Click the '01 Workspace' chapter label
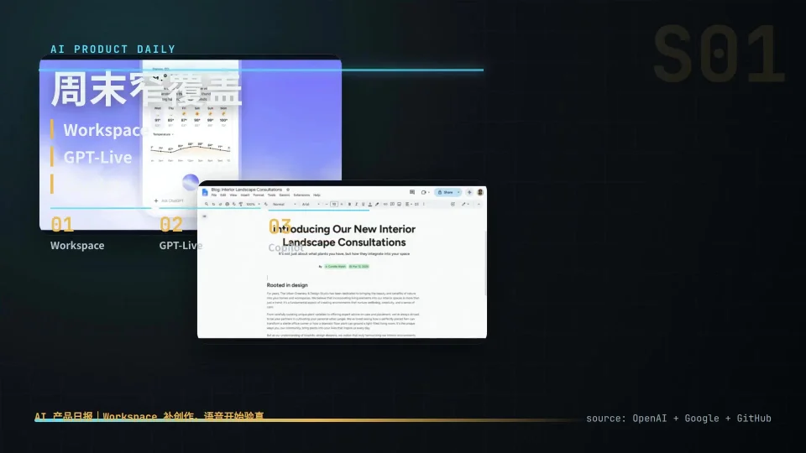This screenshot has width=806, height=453. click(77, 233)
